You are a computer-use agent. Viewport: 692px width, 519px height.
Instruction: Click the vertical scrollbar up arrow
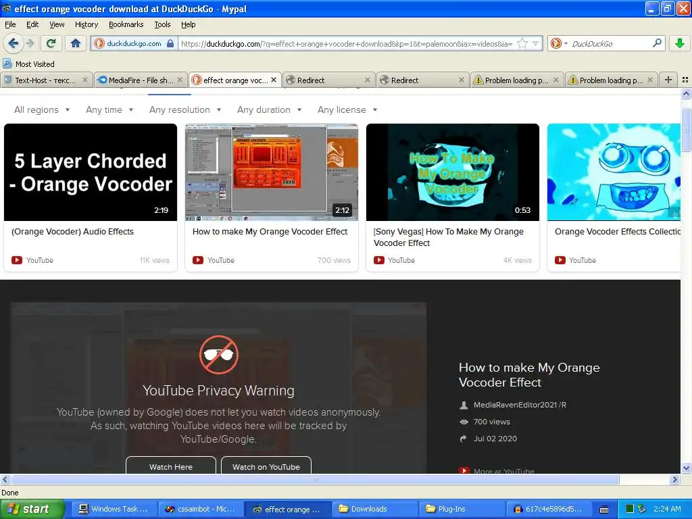coord(686,93)
